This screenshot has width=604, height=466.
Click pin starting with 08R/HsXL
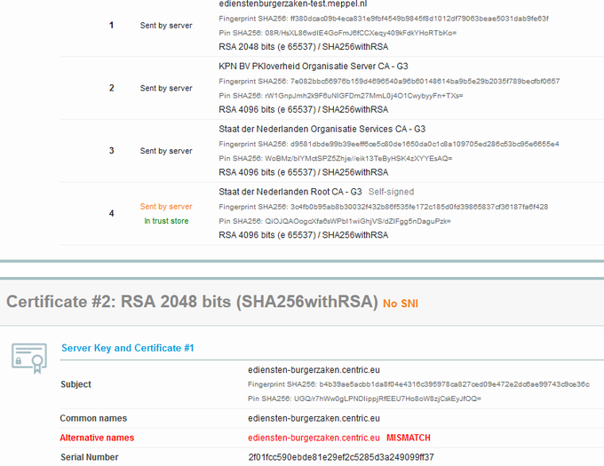pos(338,33)
